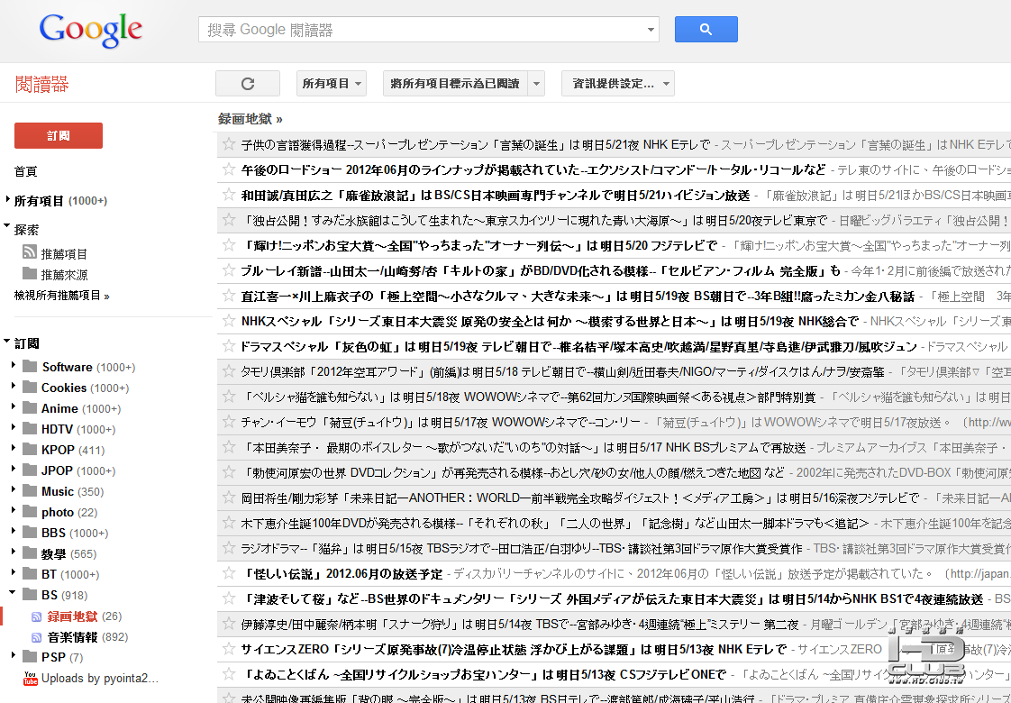
Task: Click the red 訂閱 button
Action: coord(59,135)
